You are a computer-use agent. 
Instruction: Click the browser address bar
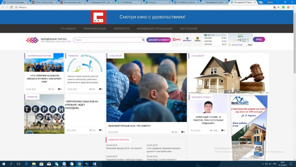click(143, 7)
